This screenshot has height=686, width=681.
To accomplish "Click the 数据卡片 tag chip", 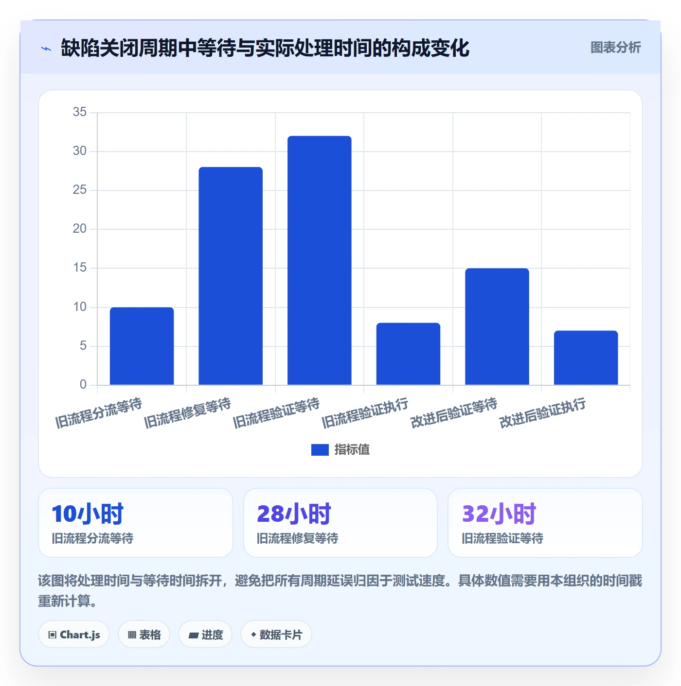I will click(x=276, y=635).
